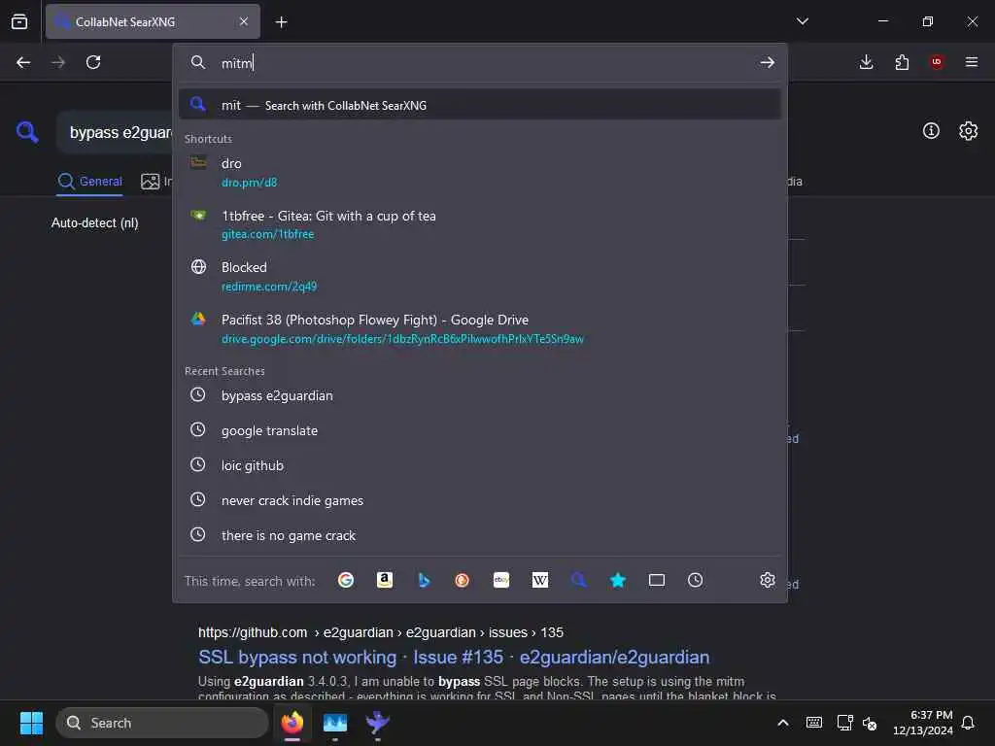This screenshot has height=746, width=995.
Task: Open Pacifist 38 Google Drive shortcut
Action: (480, 328)
